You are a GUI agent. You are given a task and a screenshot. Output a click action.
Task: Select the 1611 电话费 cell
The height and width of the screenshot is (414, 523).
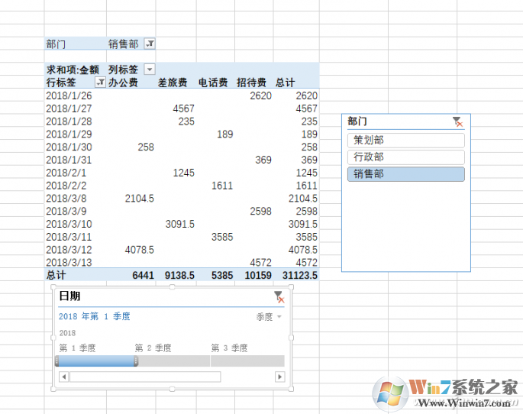pos(222,186)
